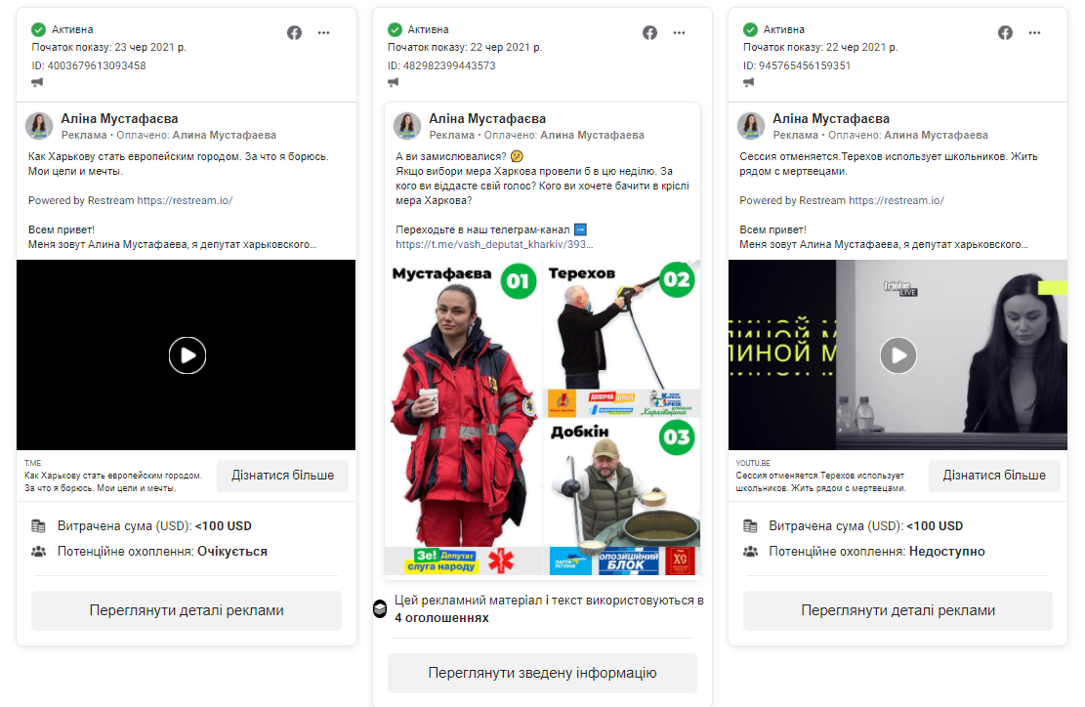Click the candidates poll image in middle ad
The image size is (1085, 707).
(542, 418)
